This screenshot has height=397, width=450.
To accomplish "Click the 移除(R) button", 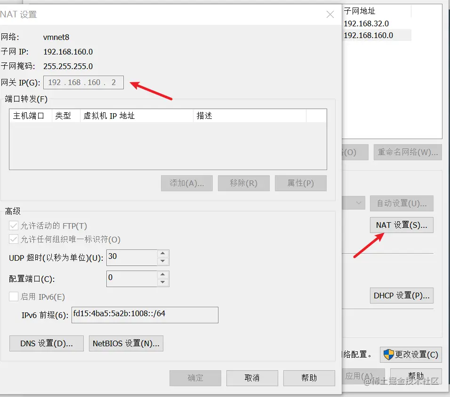I will [244, 183].
